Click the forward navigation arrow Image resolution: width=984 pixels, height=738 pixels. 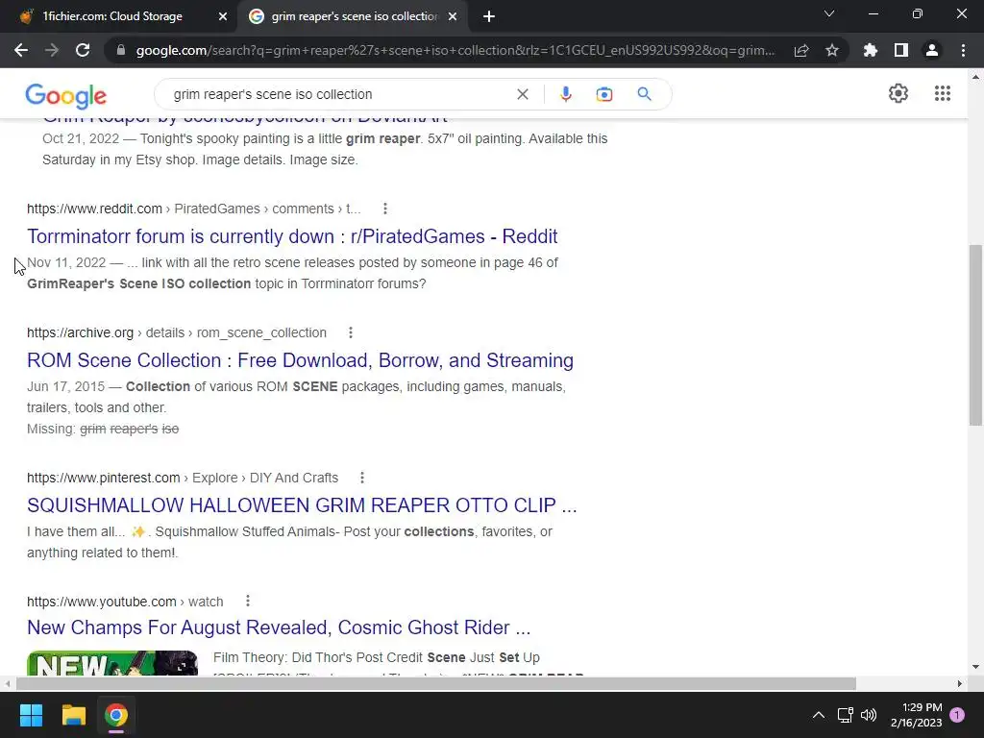pyautogui.click(x=52, y=50)
